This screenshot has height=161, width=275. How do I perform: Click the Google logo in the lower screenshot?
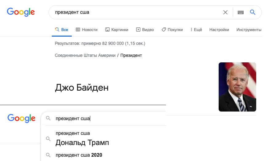(x=21, y=118)
